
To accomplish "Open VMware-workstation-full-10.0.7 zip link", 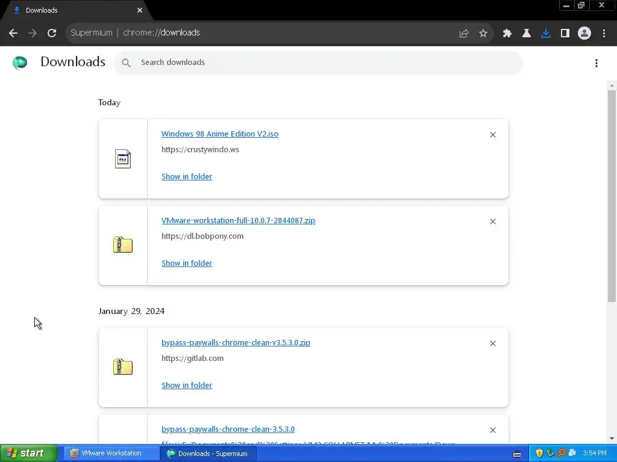I will point(238,220).
